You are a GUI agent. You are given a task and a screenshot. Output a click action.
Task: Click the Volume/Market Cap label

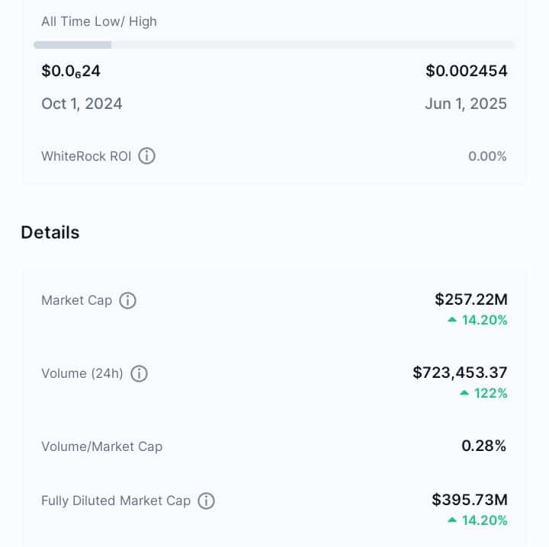coord(102,446)
